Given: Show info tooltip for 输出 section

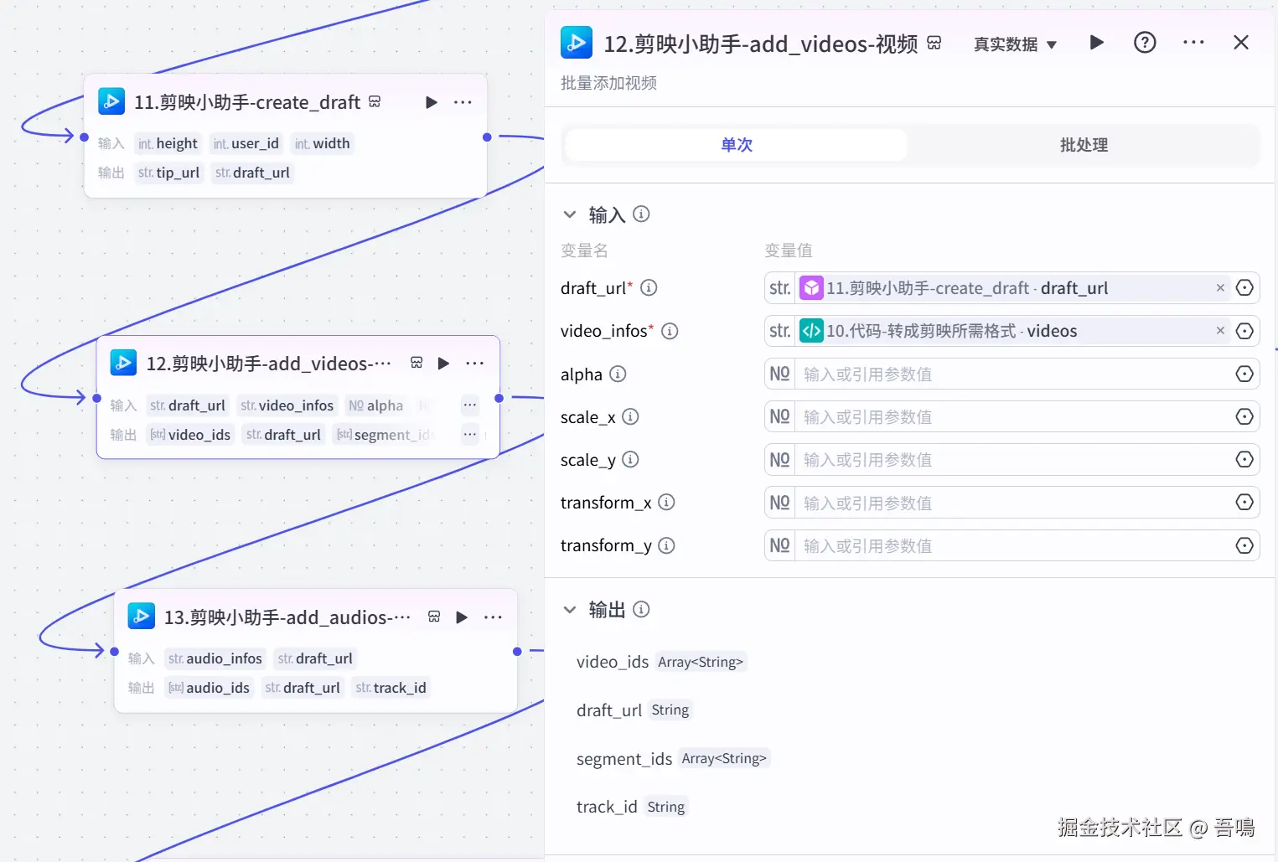Looking at the screenshot, I should coord(641,610).
